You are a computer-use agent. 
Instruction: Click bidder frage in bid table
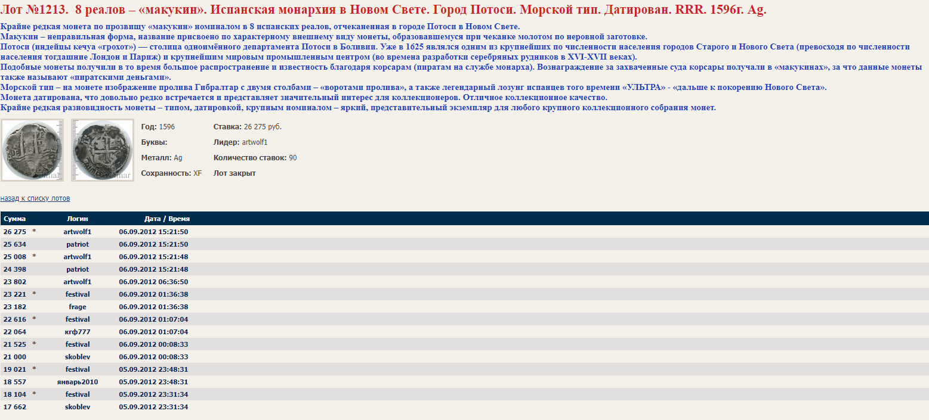coord(78,307)
